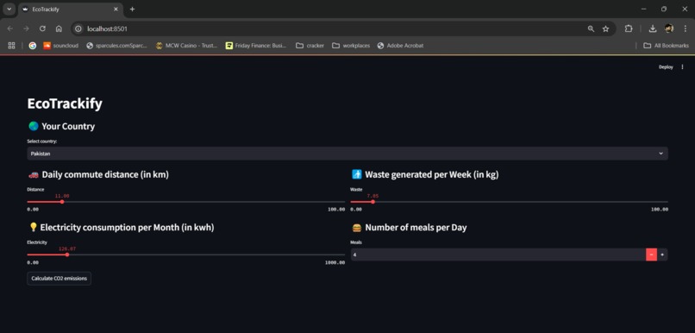
Task: Open the apps grid in bookmarks bar
Action: 11,45
